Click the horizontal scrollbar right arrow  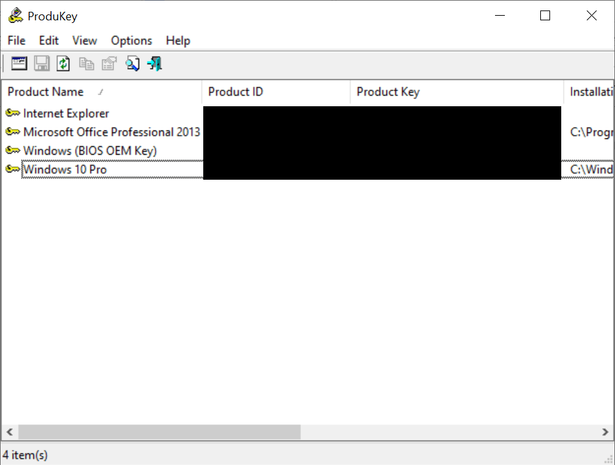click(605, 432)
